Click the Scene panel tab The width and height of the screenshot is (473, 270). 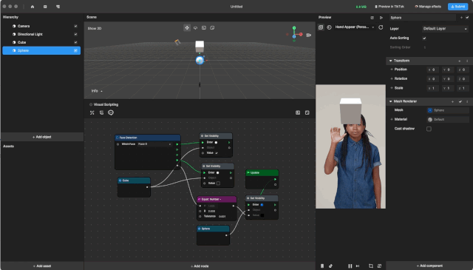coord(92,17)
